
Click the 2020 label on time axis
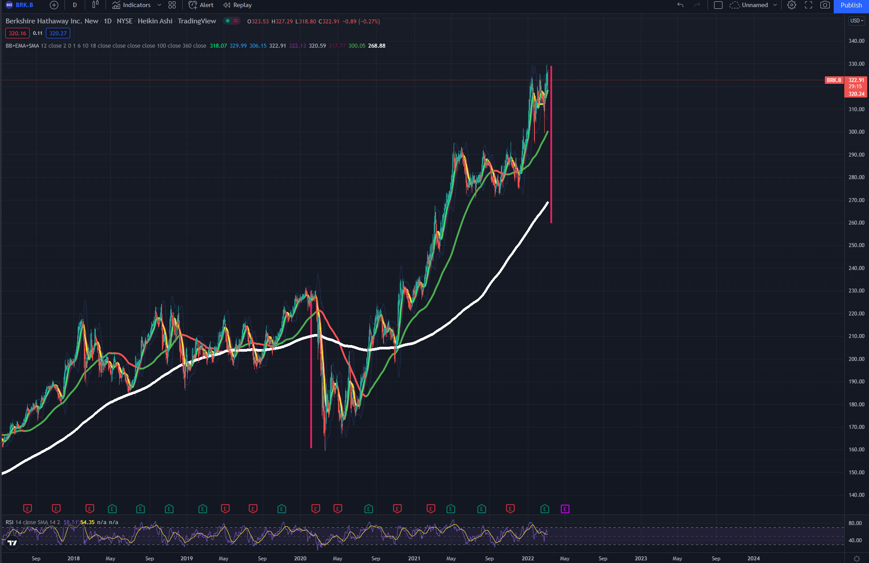point(300,559)
